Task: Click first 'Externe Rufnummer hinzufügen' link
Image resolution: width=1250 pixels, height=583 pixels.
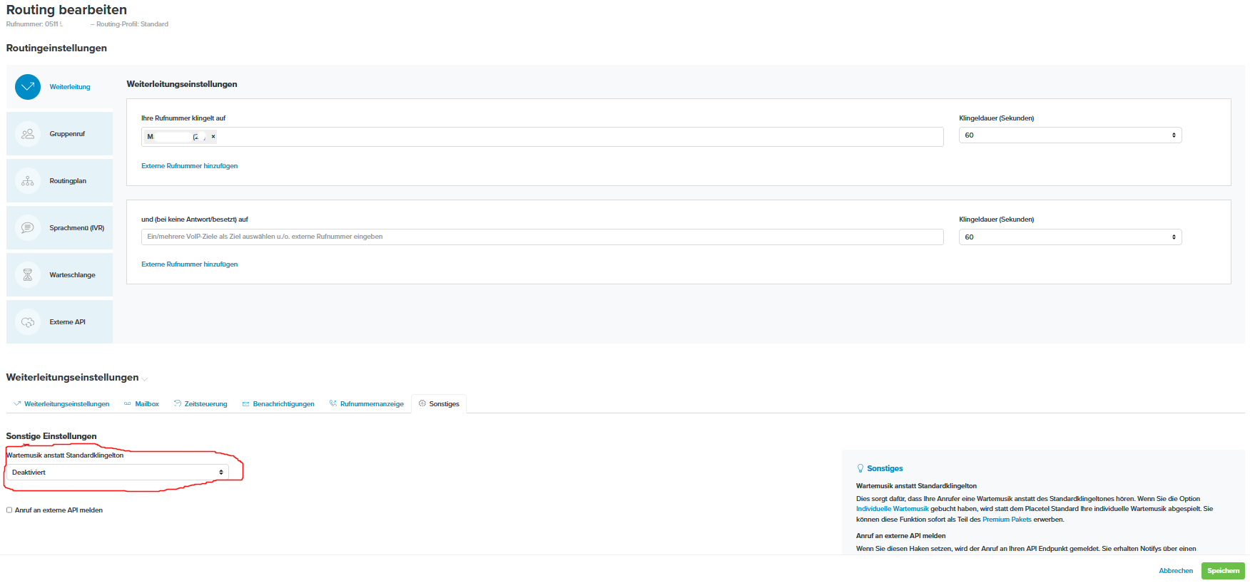Action: [x=189, y=166]
